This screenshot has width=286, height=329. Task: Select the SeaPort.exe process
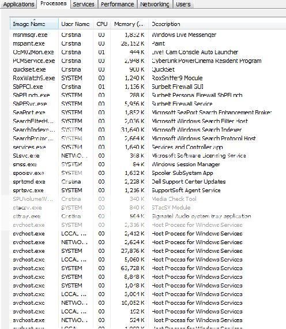[x=148, y=113]
